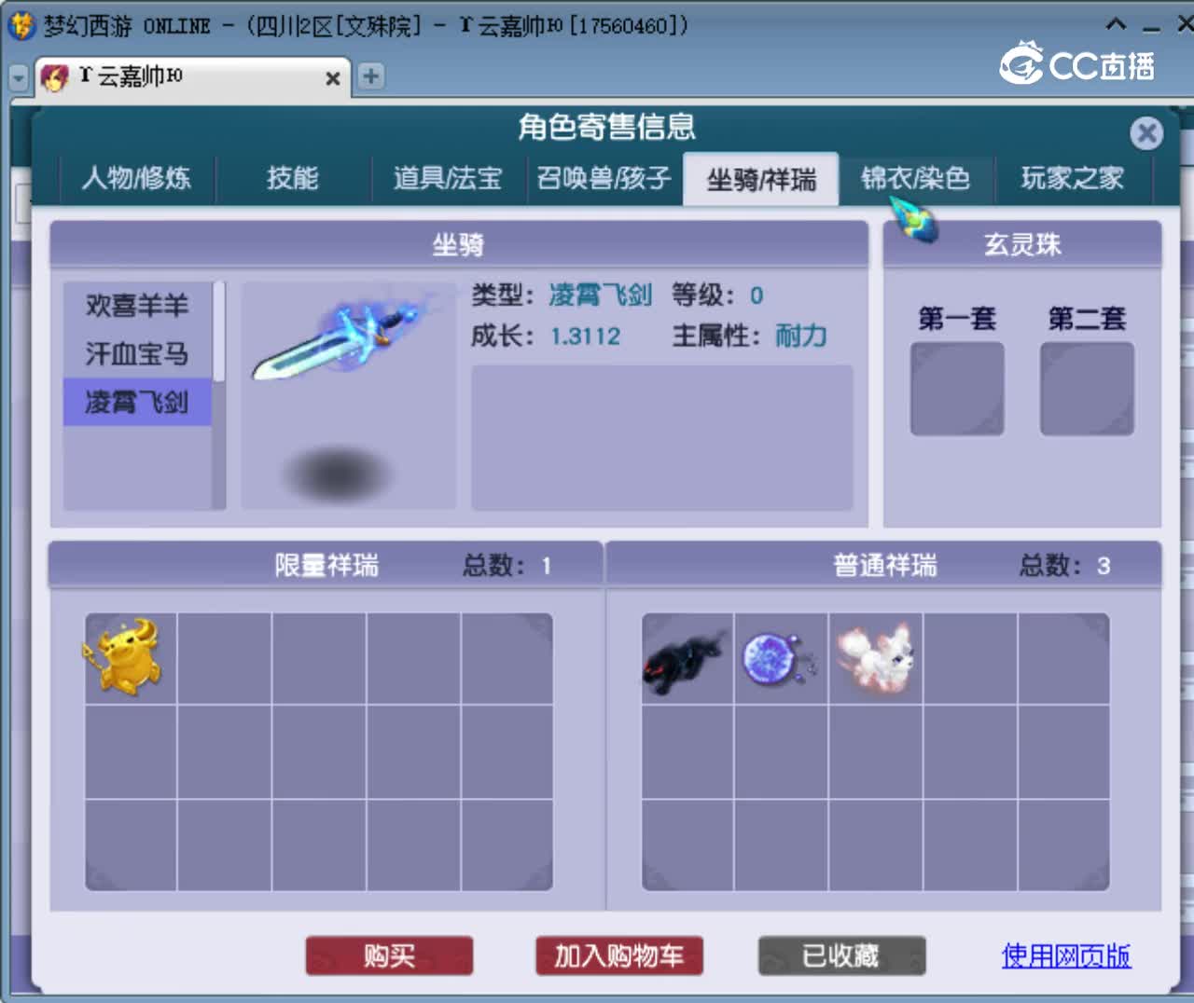Open the 锦衣/染色 tab
Image resolution: width=1194 pixels, height=1003 pixels.
(916, 178)
